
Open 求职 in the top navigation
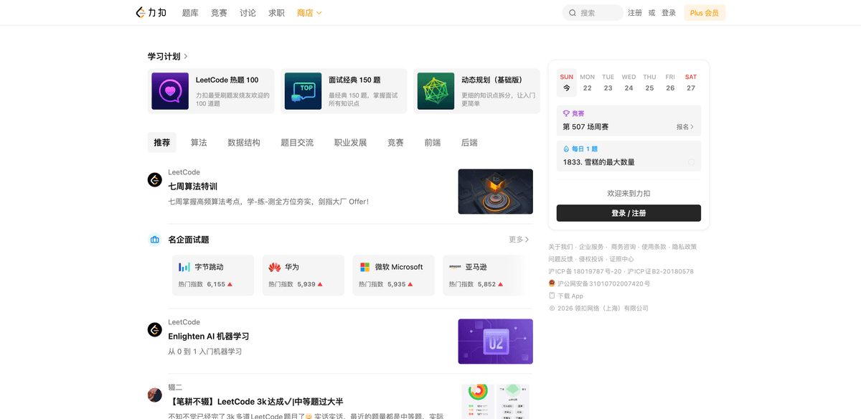tap(276, 13)
